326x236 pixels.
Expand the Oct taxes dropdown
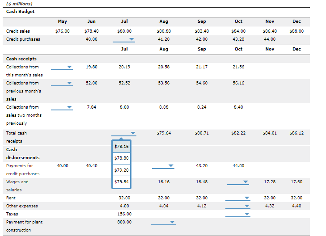(x=238, y=214)
